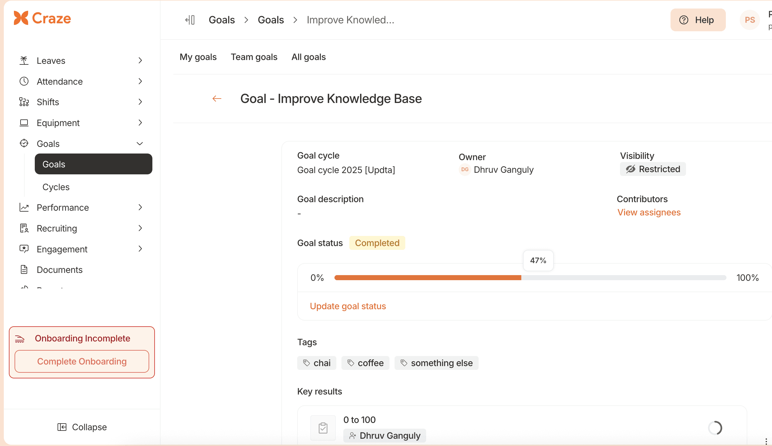The height and width of the screenshot is (446, 772).
Task: Open Attendance from the sidebar icon
Action: pyautogui.click(x=24, y=81)
